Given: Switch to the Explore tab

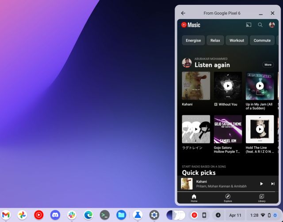Looking at the screenshot, I should (228, 198).
